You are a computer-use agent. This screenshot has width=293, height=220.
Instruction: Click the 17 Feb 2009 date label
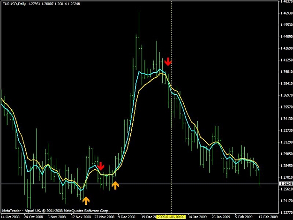click(x=268, y=217)
